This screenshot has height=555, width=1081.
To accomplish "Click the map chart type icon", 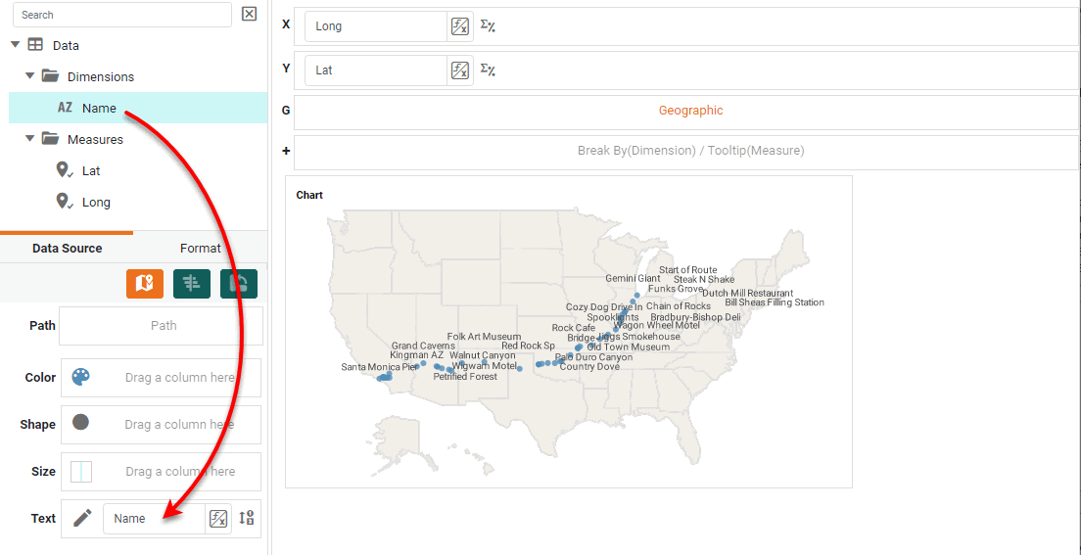I will coord(145,283).
